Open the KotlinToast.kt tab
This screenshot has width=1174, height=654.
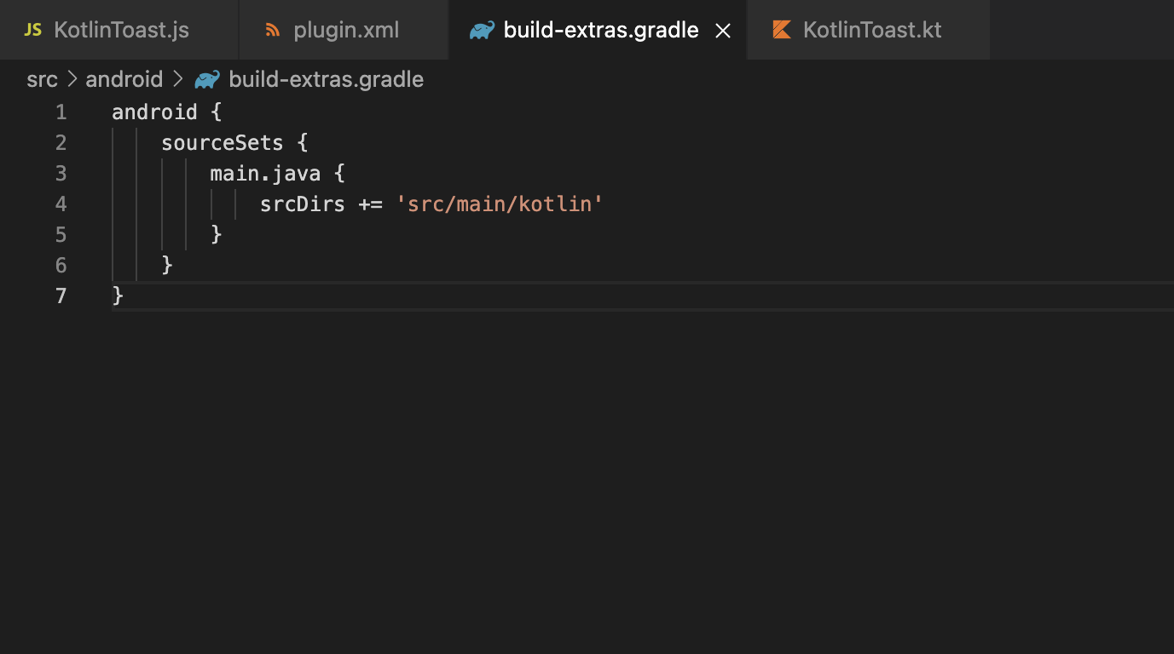[x=868, y=30]
